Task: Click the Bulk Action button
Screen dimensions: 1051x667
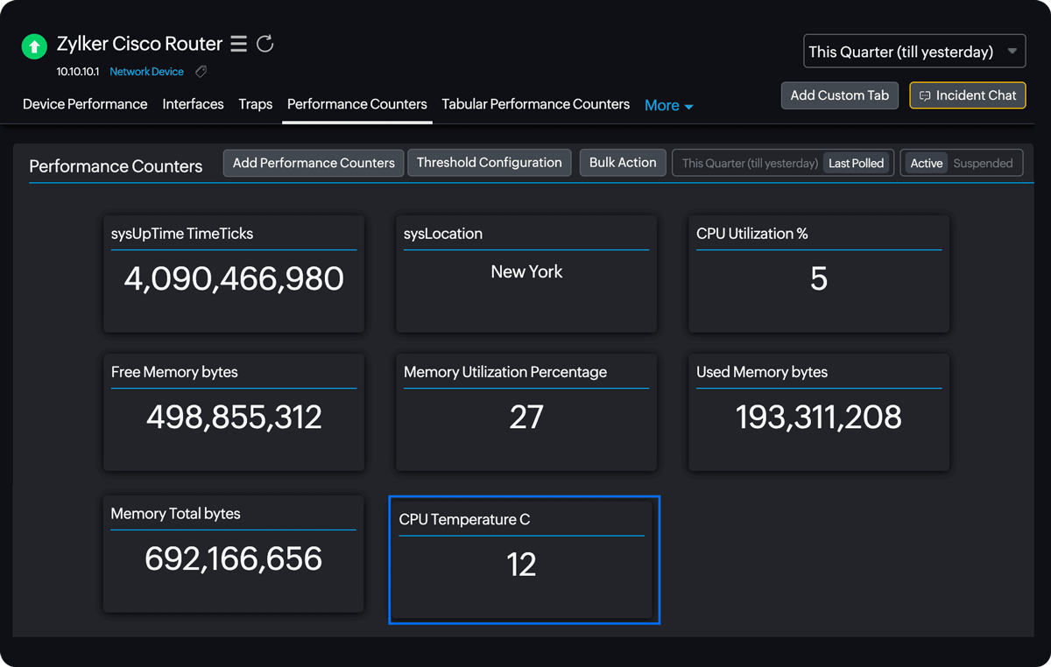Action: (x=623, y=163)
